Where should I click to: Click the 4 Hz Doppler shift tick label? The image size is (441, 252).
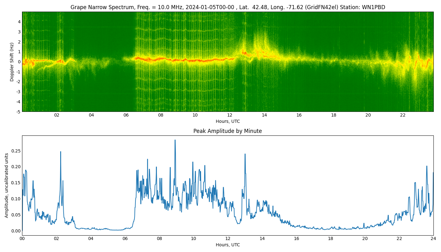tap(19, 22)
